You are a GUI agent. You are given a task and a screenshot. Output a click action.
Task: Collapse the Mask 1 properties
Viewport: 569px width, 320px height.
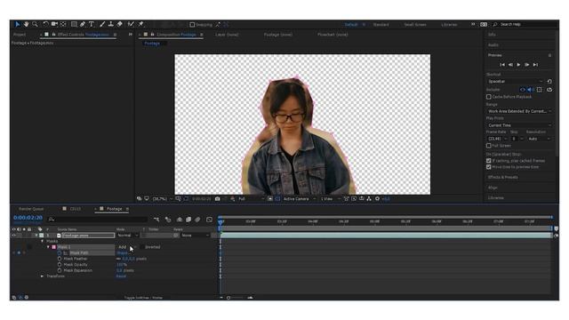[48, 247]
